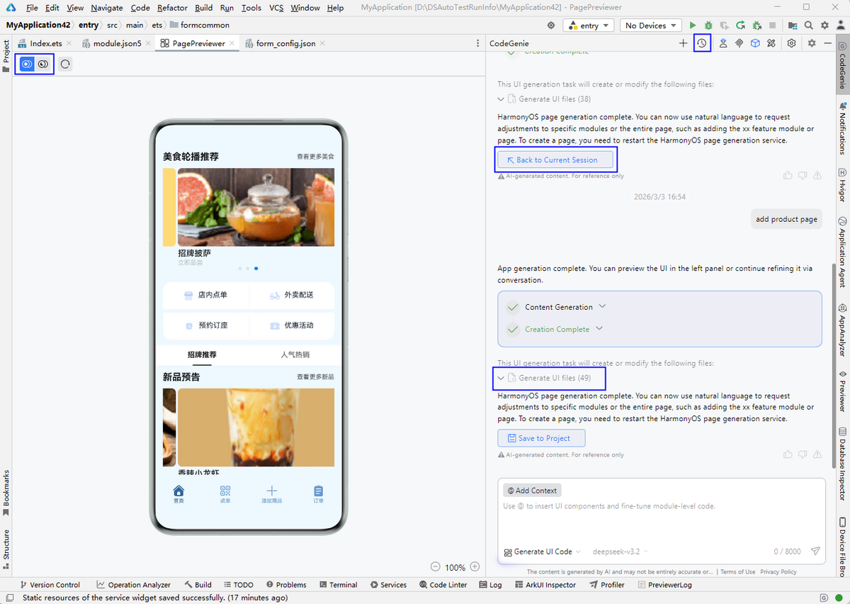Click the green Run button
This screenshot has width=850, height=604.
tap(693, 26)
